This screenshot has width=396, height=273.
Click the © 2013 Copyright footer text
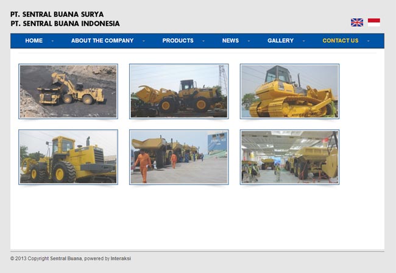(30, 258)
